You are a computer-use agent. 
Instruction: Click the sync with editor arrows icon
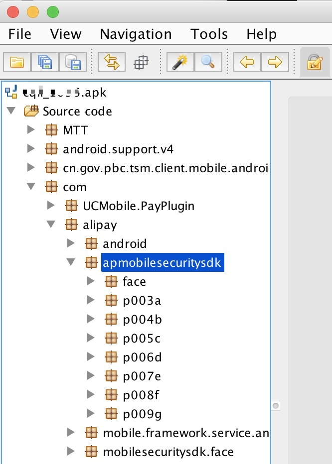tap(112, 62)
